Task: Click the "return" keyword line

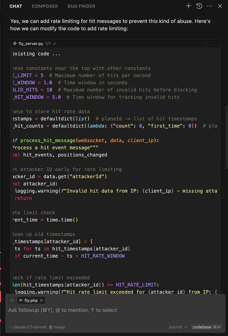Action: coord(23,198)
